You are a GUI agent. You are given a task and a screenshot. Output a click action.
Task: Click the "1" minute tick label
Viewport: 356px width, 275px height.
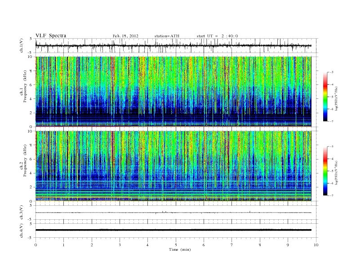[x=63, y=245]
